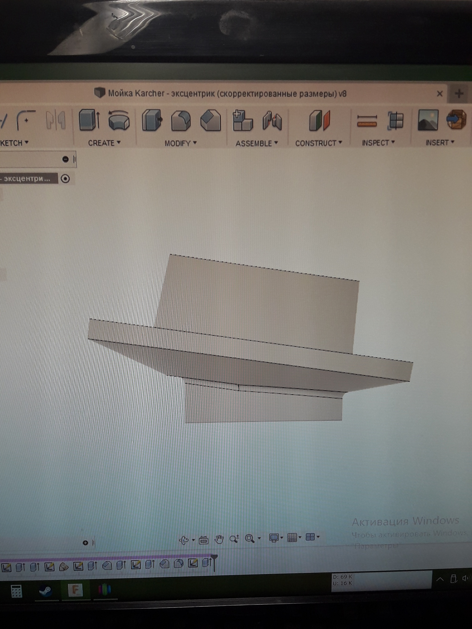This screenshot has width=472, height=629.
Task: Choose the Fillet tool icon
Action: (x=181, y=121)
